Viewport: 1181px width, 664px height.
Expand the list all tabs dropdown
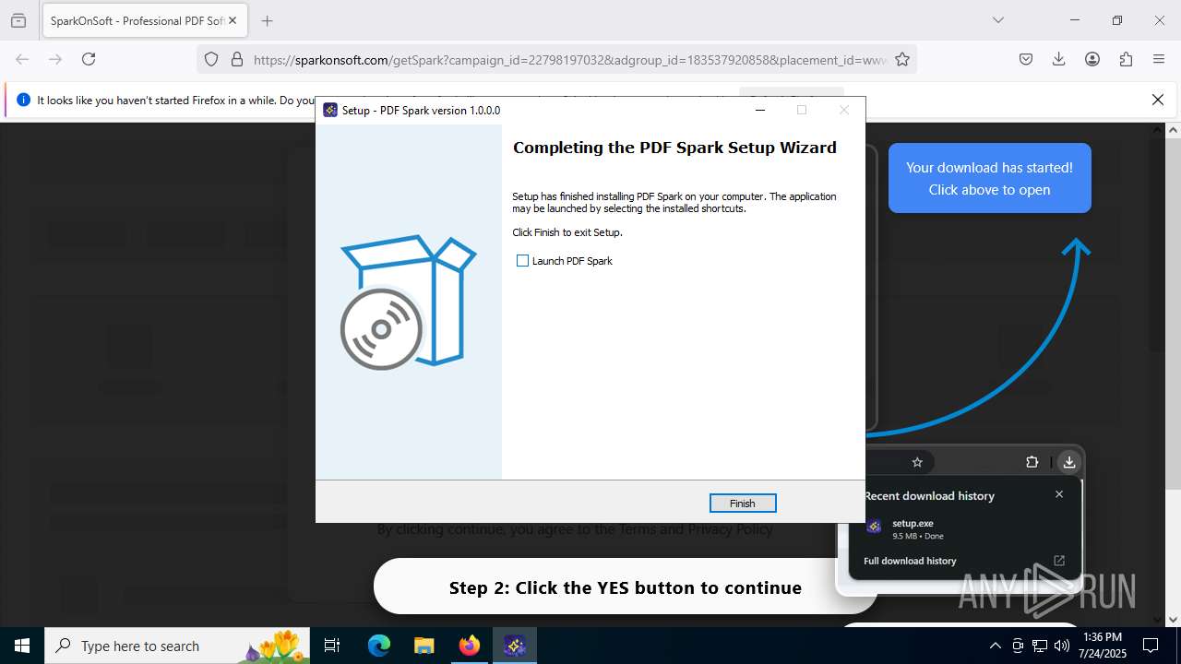coord(997,20)
